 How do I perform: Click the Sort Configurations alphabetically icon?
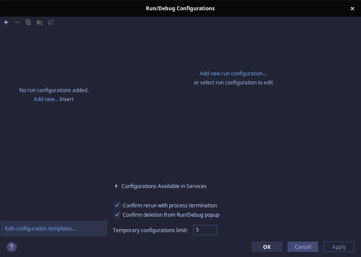[50, 22]
